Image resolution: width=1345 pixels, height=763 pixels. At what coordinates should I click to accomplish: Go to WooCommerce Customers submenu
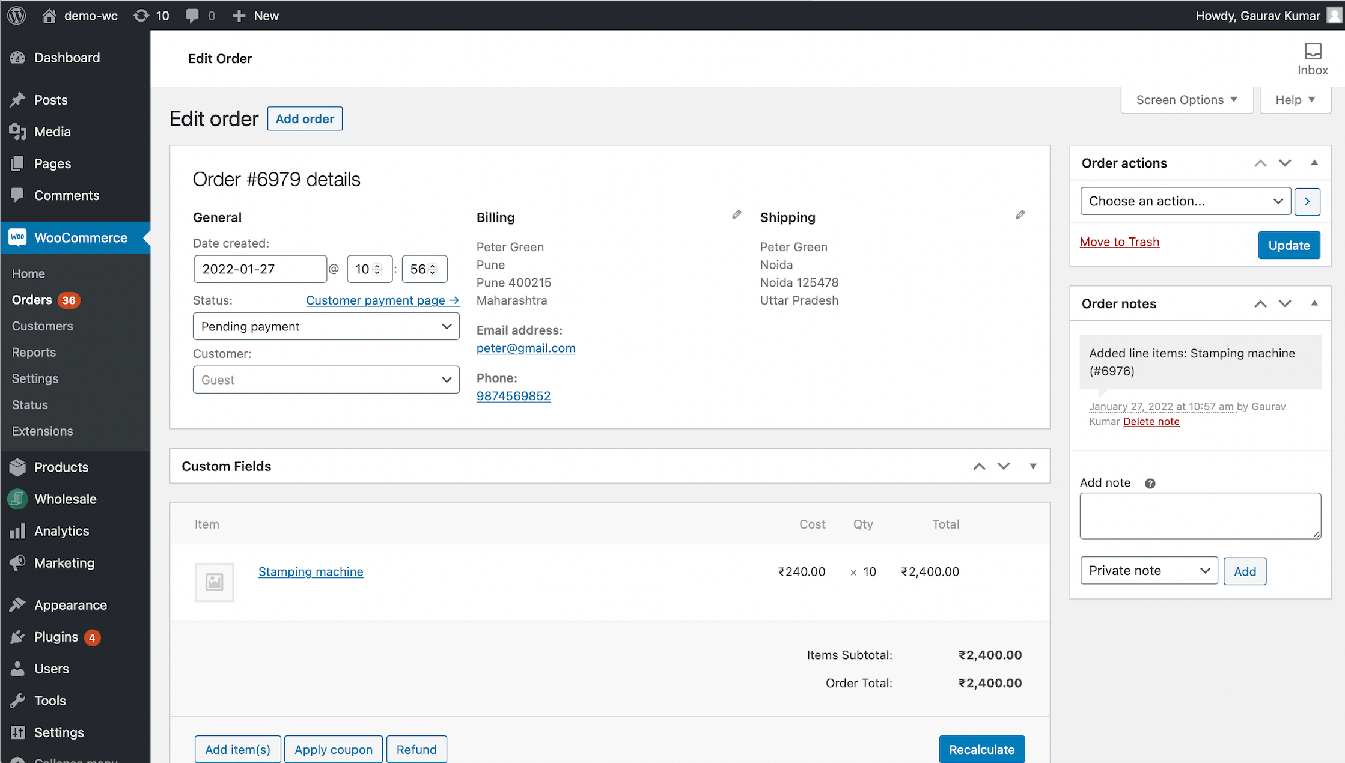[x=42, y=326]
